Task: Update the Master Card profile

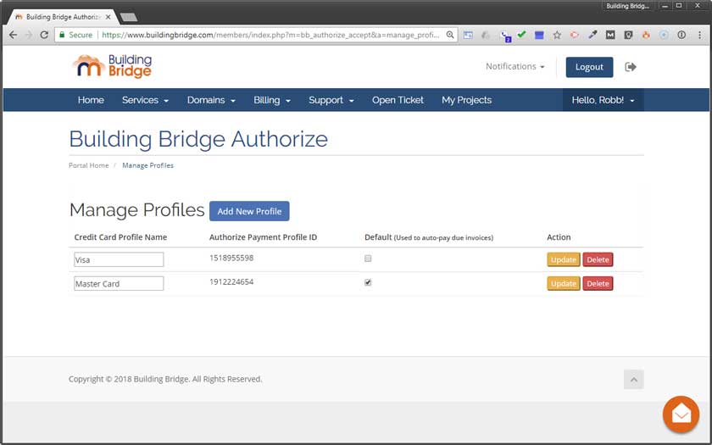Action: [564, 283]
